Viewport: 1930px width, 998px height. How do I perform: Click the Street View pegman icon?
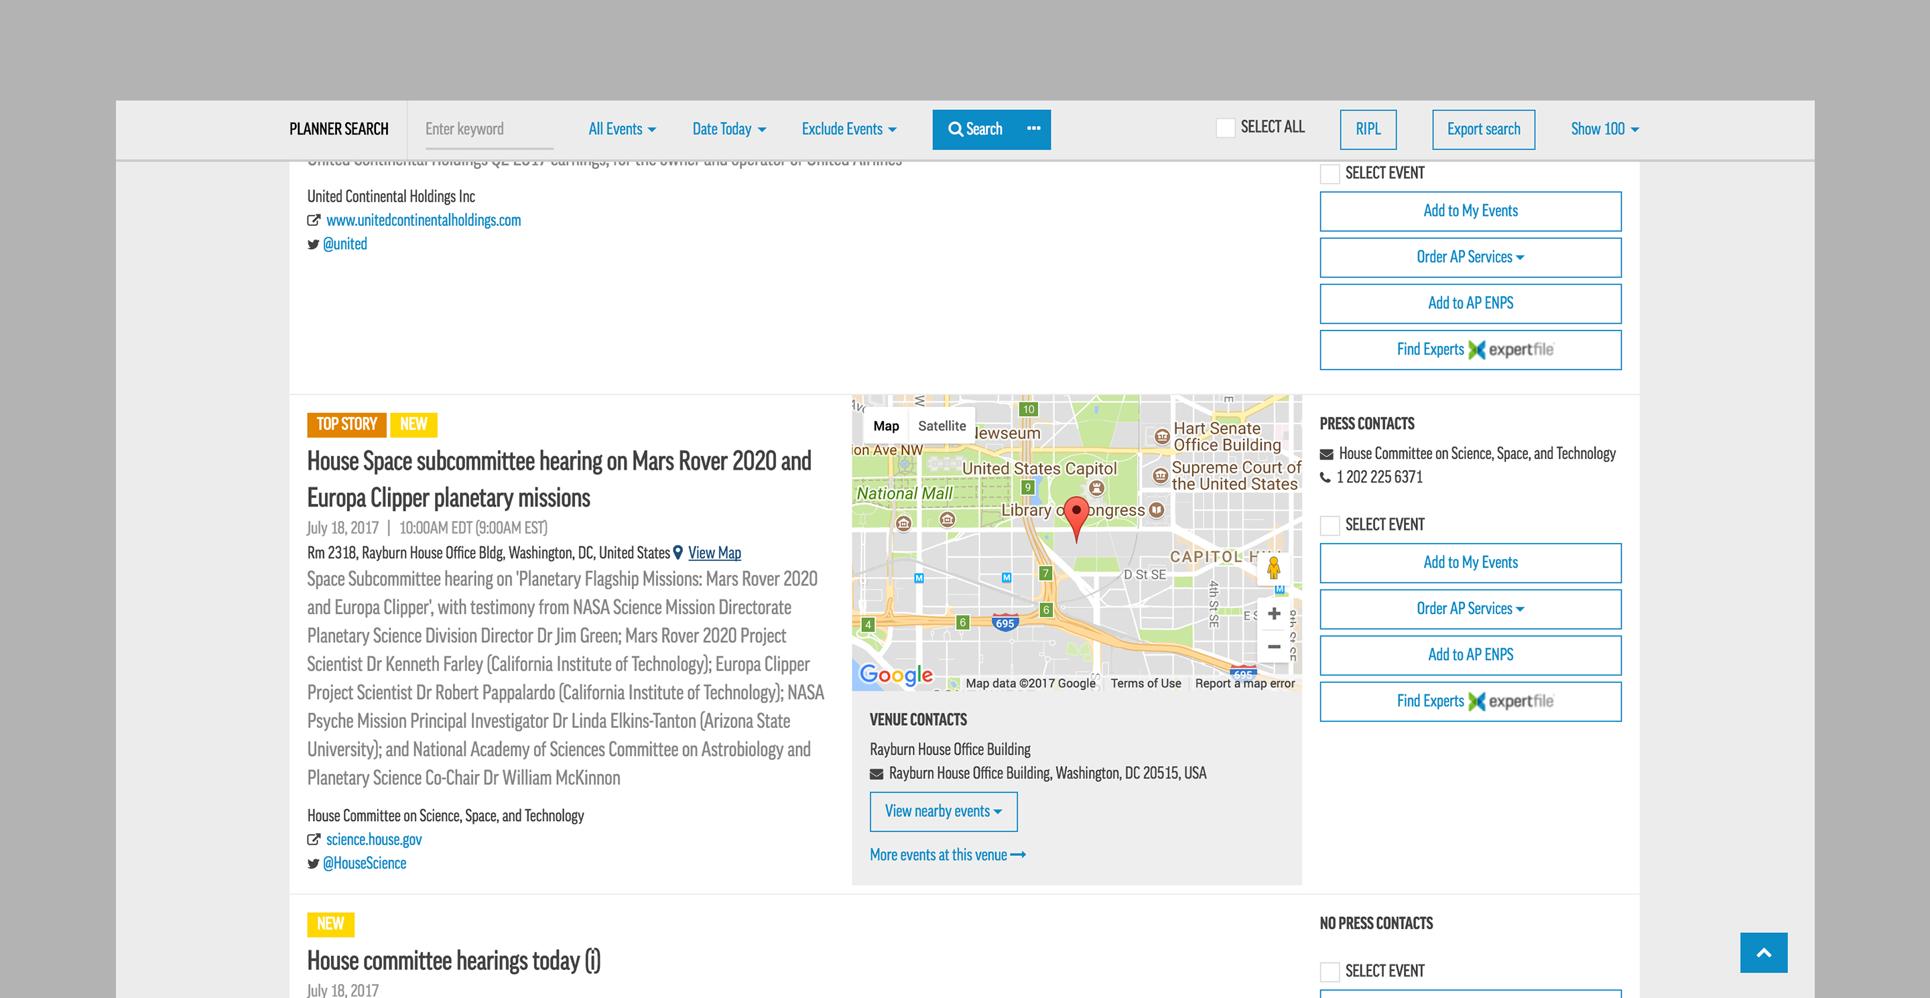pyautogui.click(x=1274, y=568)
